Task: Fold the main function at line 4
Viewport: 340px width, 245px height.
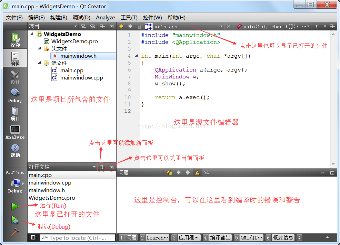Action: [x=136, y=56]
